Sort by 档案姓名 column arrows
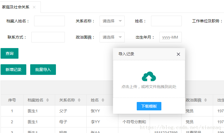This screenshot has height=133, width=224. tap(48, 100)
